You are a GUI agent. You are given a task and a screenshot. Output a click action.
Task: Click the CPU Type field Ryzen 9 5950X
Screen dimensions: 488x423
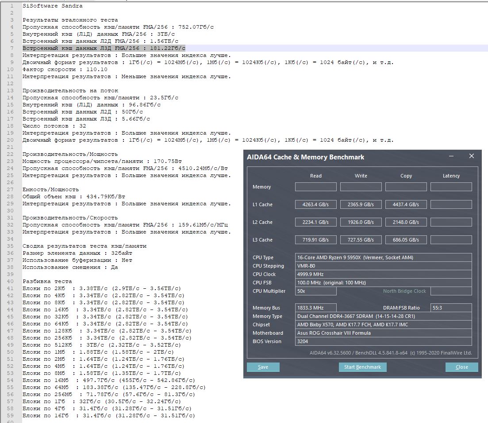[x=384, y=257]
